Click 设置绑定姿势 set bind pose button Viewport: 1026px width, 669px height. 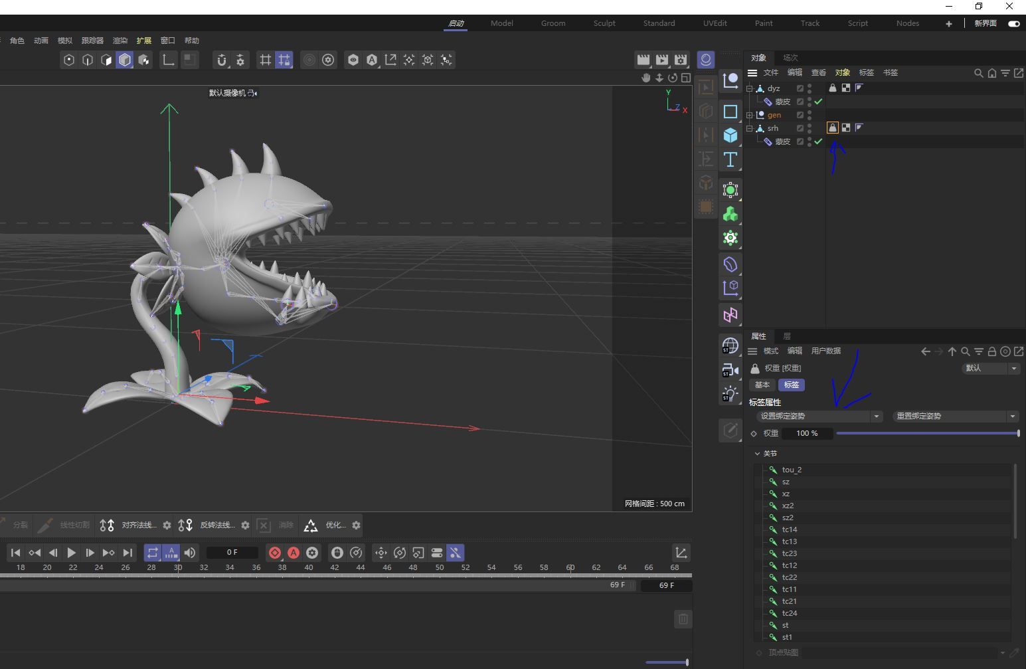pyautogui.click(x=813, y=416)
